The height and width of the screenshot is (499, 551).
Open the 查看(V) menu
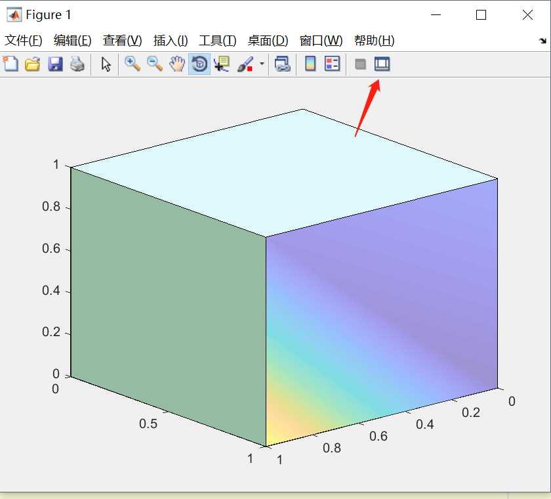point(122,41)
